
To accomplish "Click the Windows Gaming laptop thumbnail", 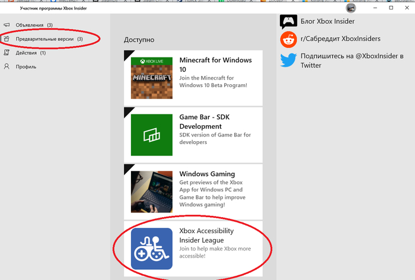I will tap(152, 192).
